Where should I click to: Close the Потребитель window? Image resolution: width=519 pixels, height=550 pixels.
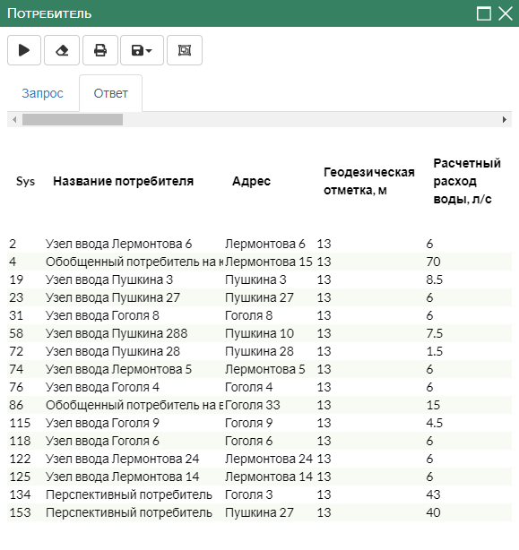506,13
